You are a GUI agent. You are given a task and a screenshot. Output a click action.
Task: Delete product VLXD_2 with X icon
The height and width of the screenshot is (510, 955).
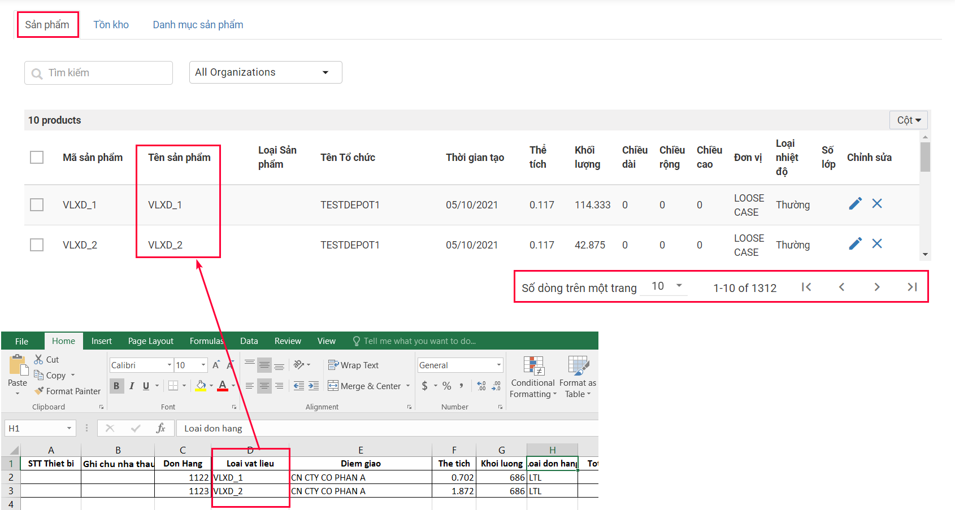pos(877,243)
